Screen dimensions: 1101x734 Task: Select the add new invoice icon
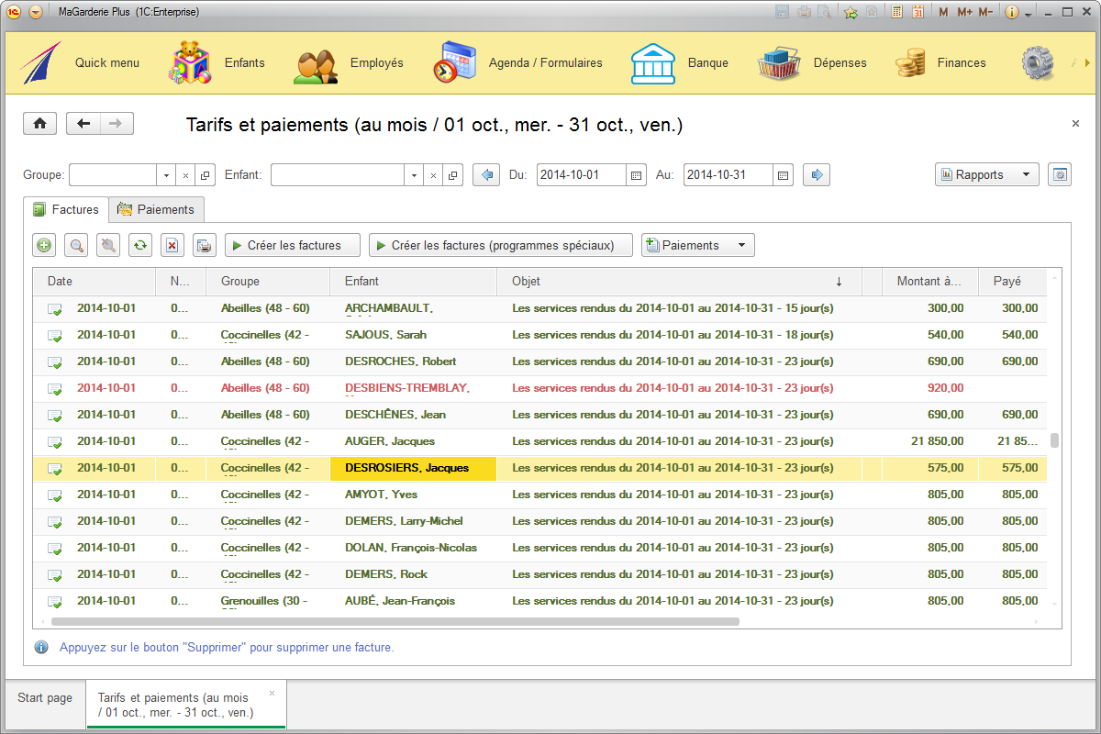click(x=43, y=245)
